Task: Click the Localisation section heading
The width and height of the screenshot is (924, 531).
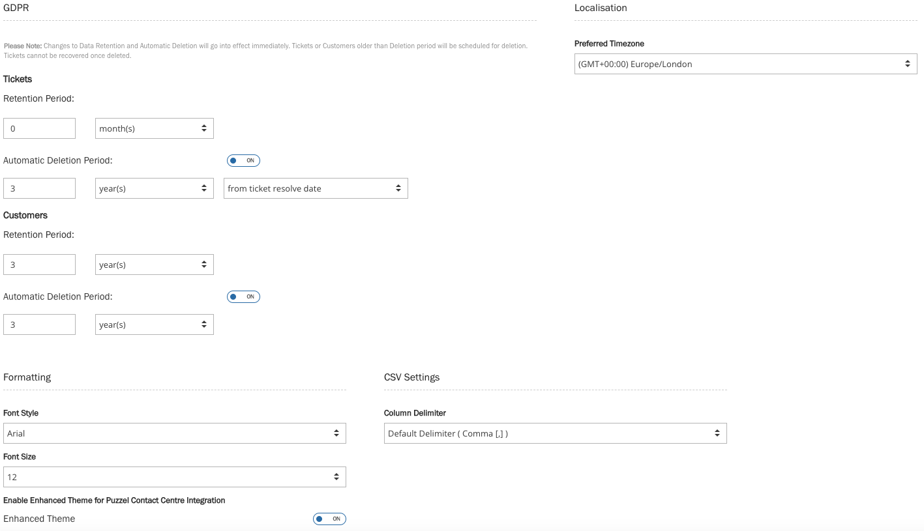Action: (x=601, y=8)
